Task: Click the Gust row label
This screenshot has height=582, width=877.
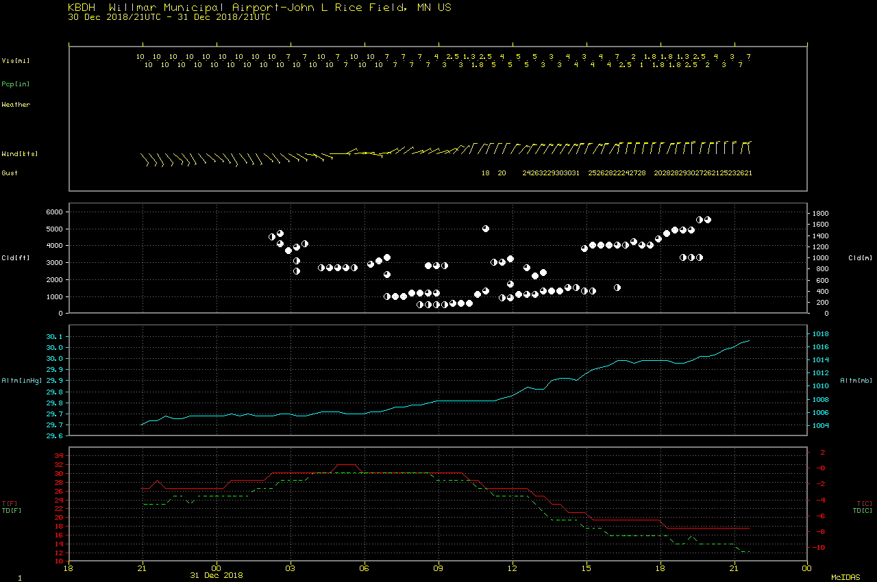Action: coord(10,173)
